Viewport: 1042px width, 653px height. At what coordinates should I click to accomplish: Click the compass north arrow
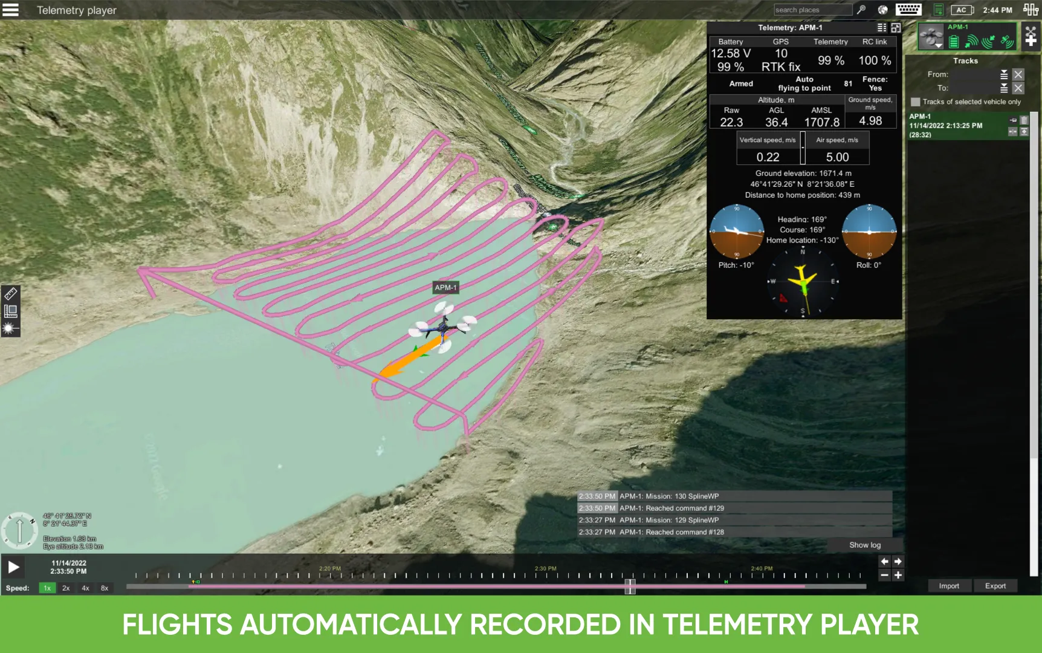(x=19, y=530)
